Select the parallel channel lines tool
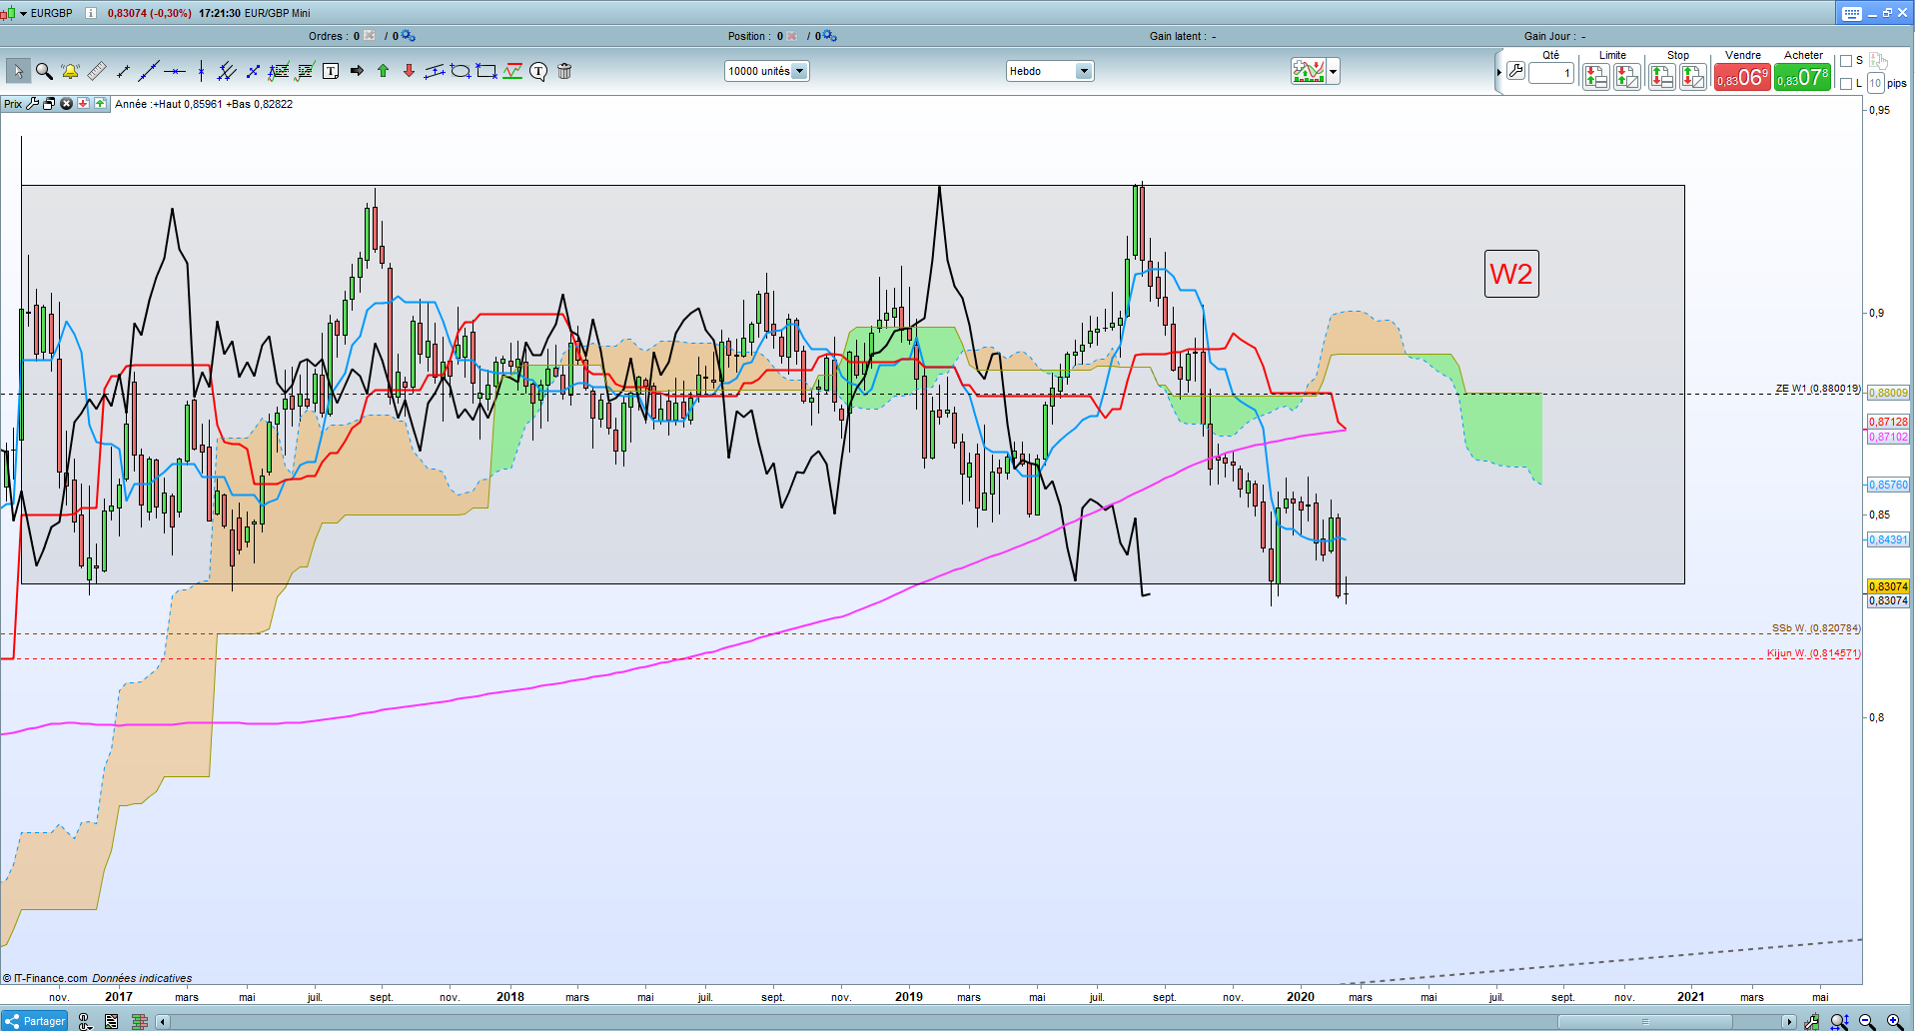 pos(227,71)
